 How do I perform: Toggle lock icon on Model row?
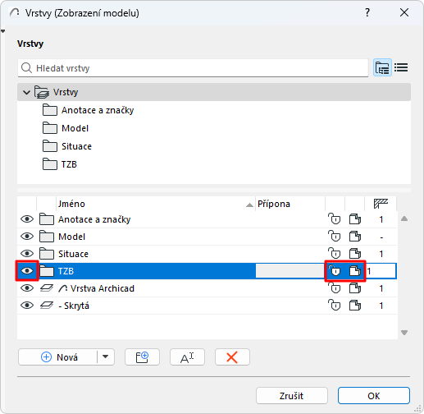tap(335, 237)
